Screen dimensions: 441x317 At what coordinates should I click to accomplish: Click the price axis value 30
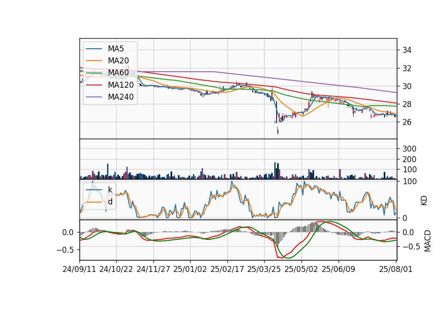[x=407, y=86]
